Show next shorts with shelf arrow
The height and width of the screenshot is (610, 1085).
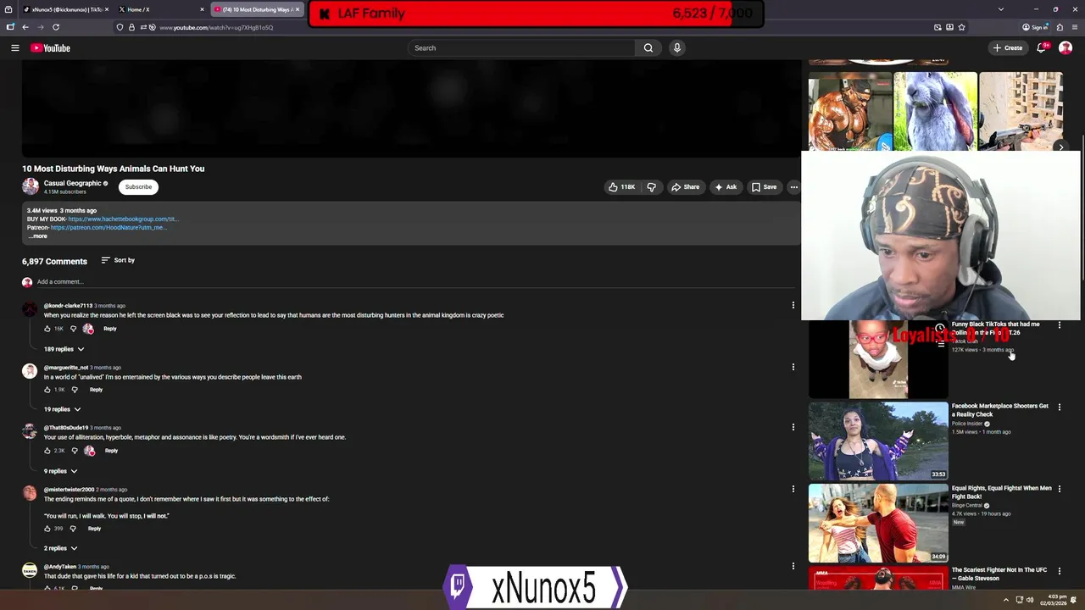click(x=1060, y=147)
